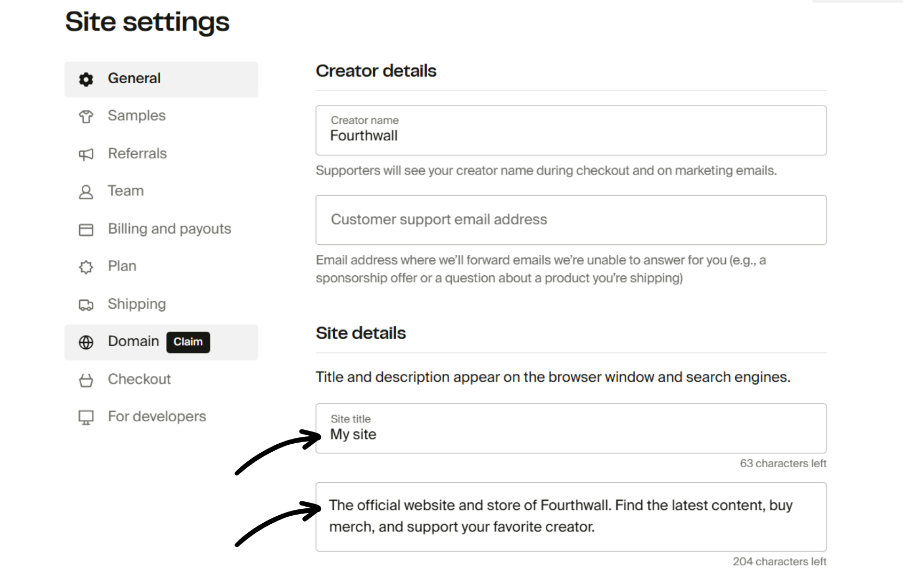Screen dimensions: 903x576
Task: Click the For developers monitor icon
Action: pyautogui.click(x=86, y=417)
